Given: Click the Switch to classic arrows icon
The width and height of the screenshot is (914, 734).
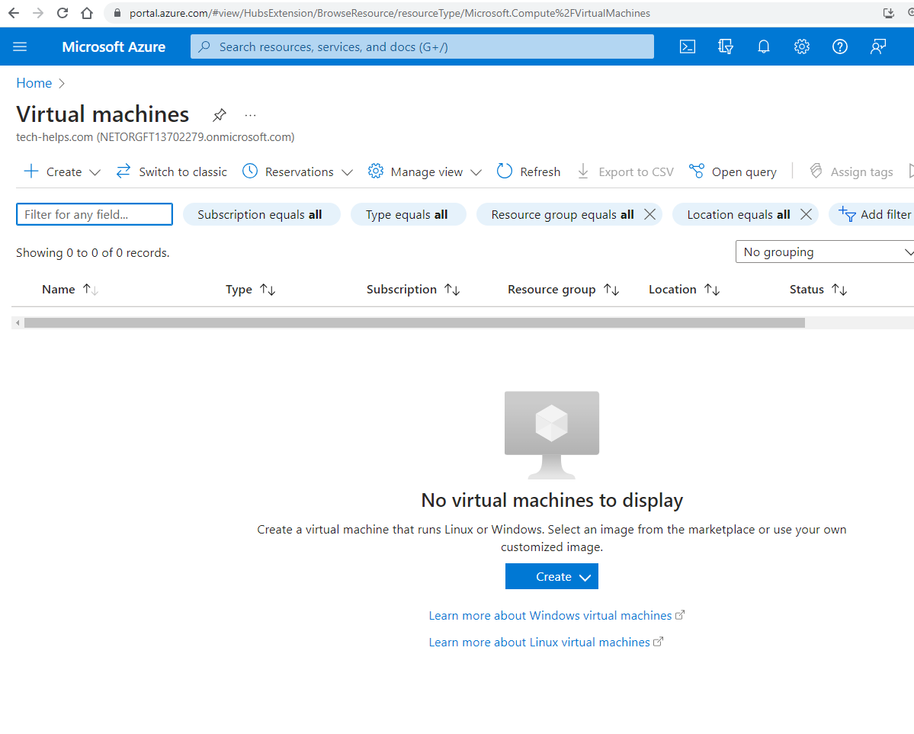Looking at the screenshot, I should click(123, 171).
